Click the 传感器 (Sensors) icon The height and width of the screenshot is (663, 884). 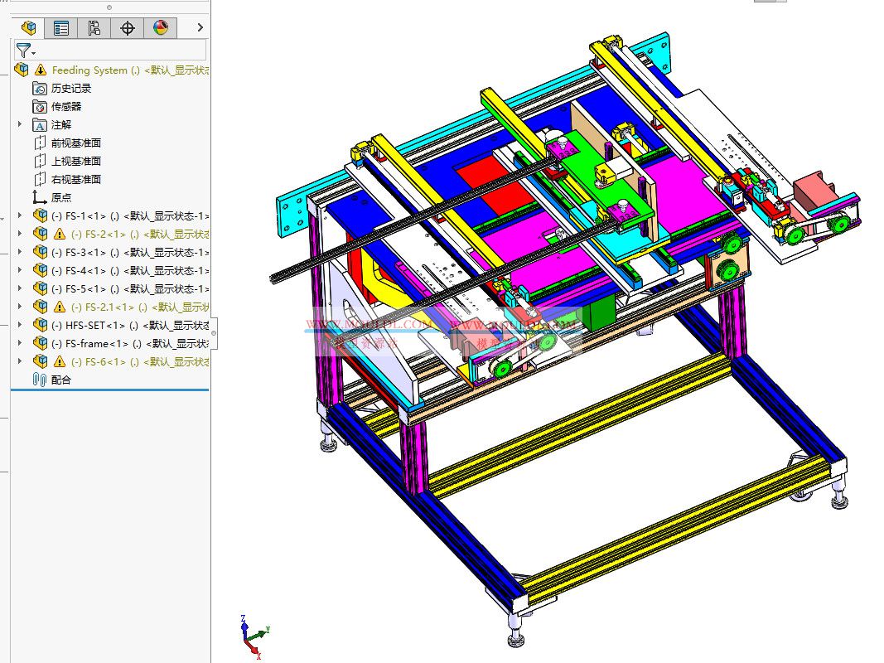(38, 106)
